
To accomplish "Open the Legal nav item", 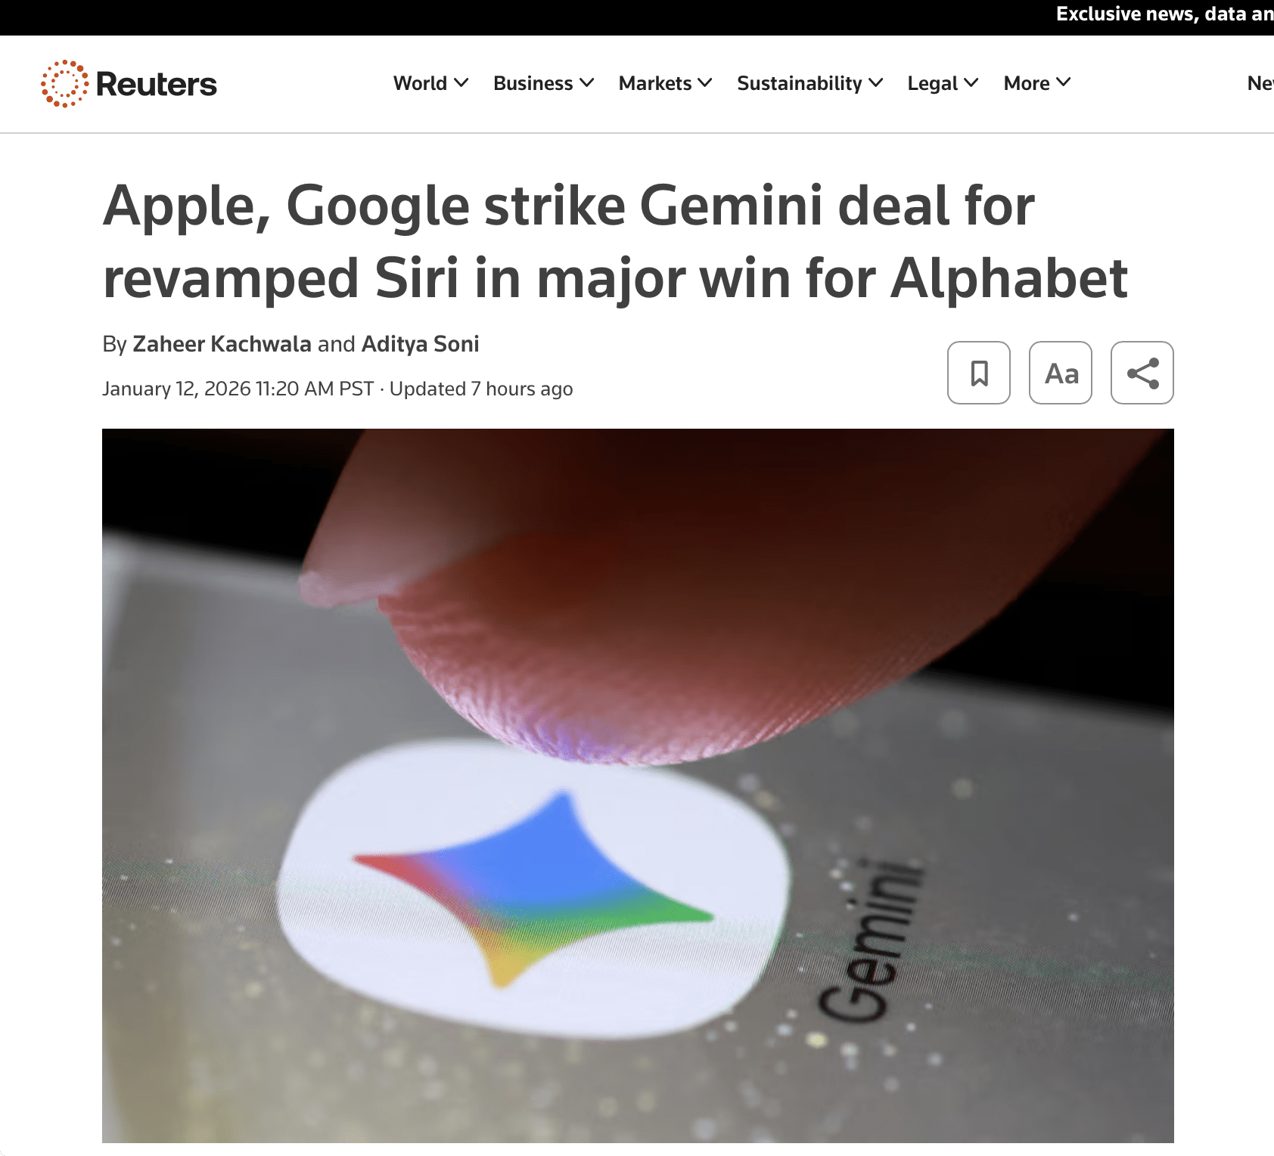I will 933,83.
